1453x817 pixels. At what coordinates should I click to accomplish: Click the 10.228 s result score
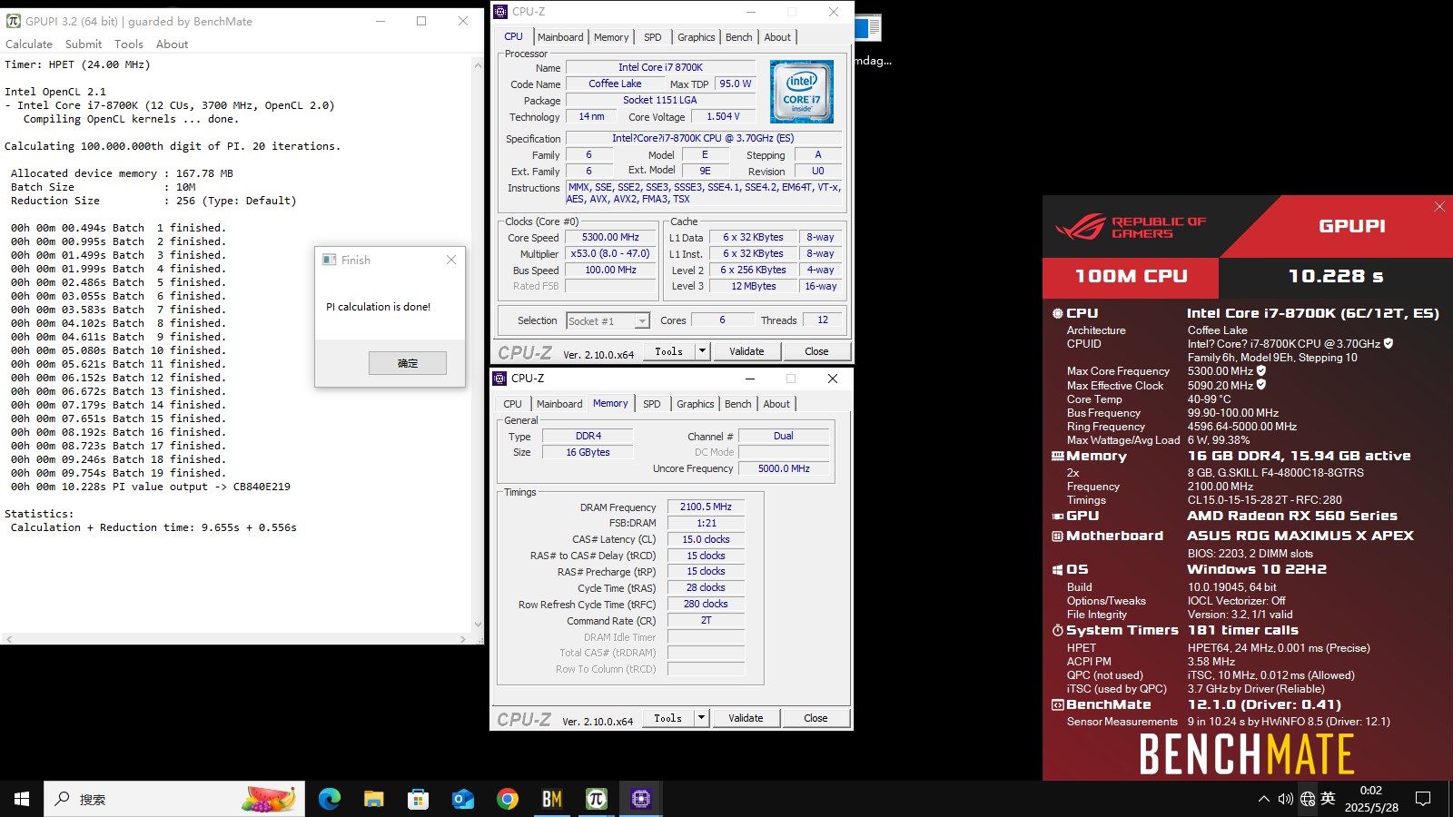click(x=1335, y=276)
